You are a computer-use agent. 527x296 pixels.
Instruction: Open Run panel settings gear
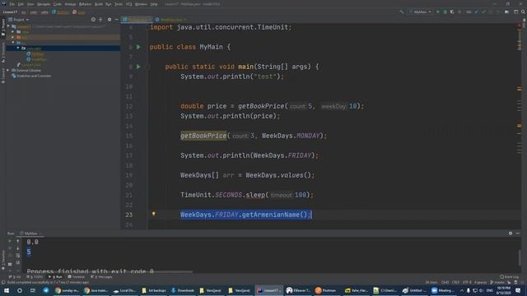click(511, 233)
